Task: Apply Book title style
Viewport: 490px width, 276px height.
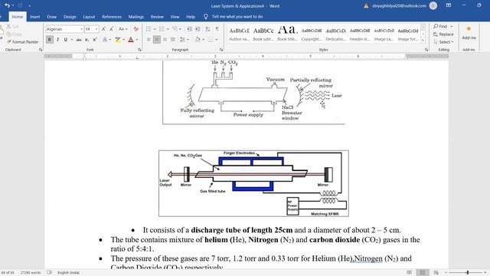Action: point(288,33)
